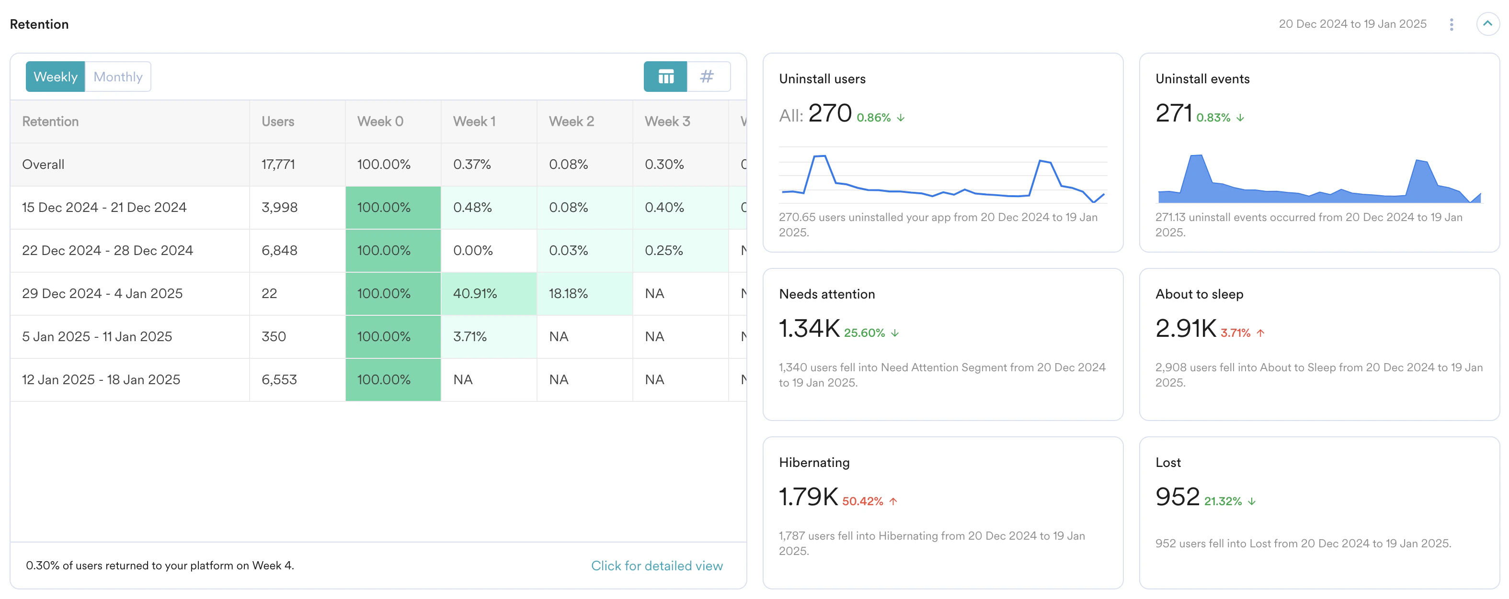The image size is (1509, 599).
Task: Click the Users column header
Action: (278, 122)
